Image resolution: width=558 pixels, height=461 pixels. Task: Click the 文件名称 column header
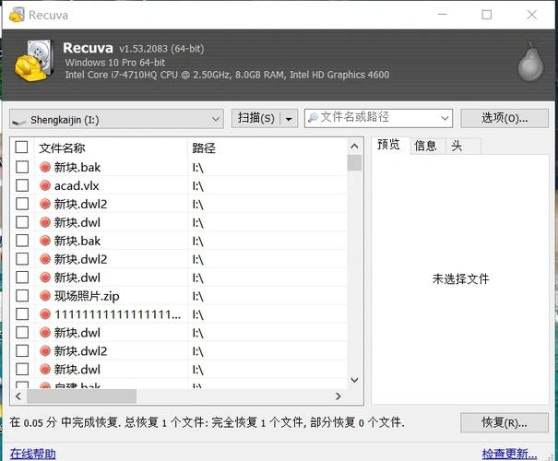coord(111,148)
